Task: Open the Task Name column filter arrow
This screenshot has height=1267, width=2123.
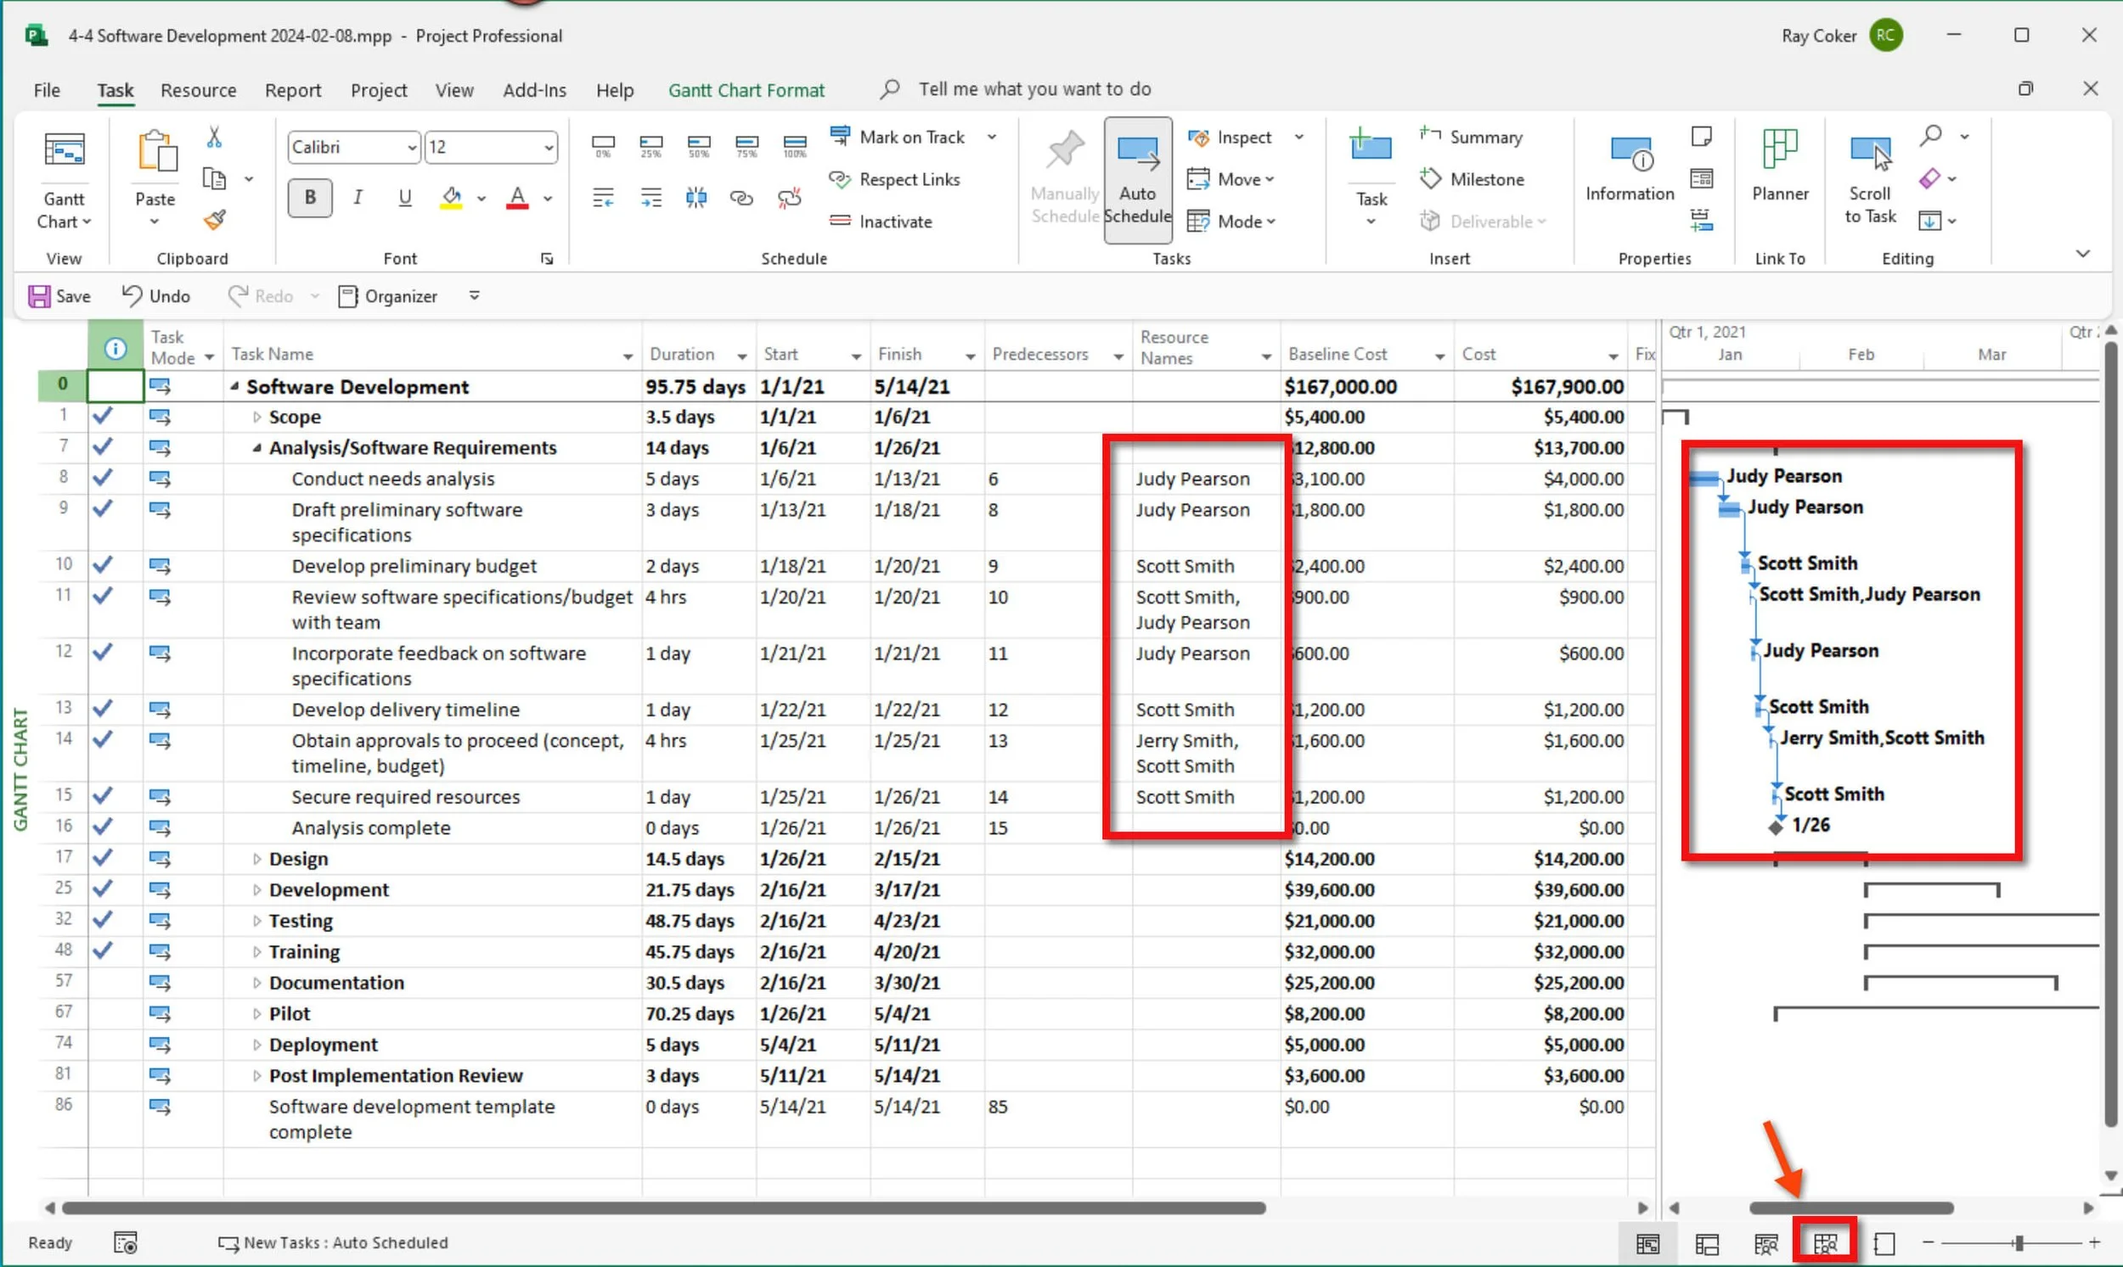Action: [628, 356]
